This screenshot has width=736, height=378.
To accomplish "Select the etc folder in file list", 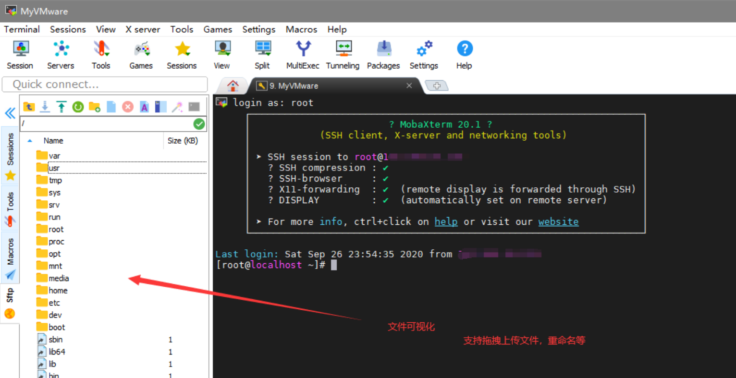I will [x=54, y=303].
